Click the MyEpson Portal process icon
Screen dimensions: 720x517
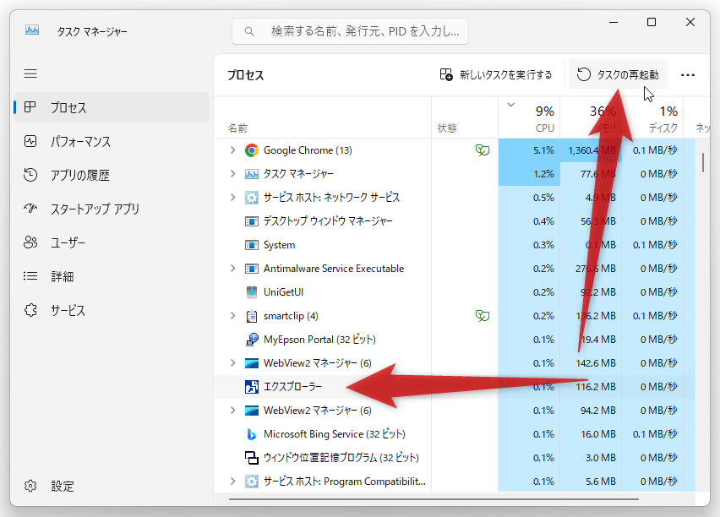click(252, 340)
